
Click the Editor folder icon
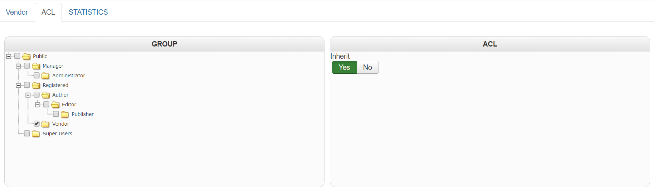click(x=55, y=105)
